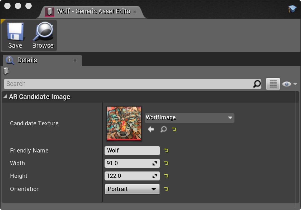Click the Width field spinner arrow
The image size is (301, 210).
click(x=155, y=163)
